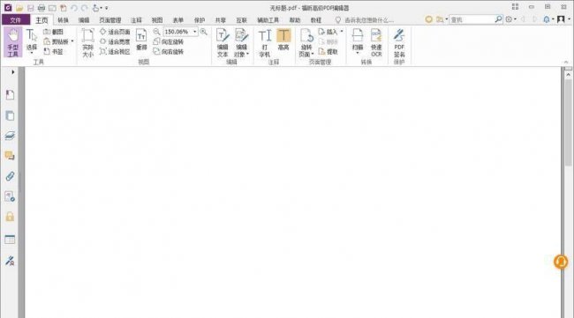The width and height of the screenshot is (574, 318).
Task: Open the Attachments paperclip panel
Action: click(x=10, y=176)
